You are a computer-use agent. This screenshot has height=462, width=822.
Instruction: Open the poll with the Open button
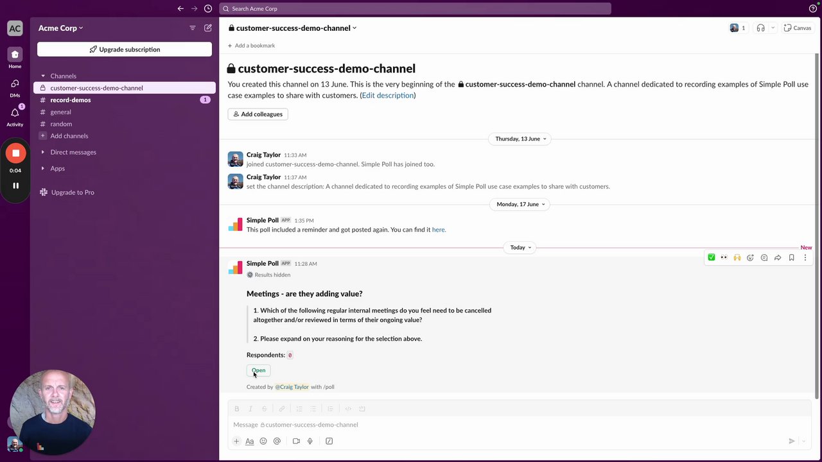pos(258,370)
